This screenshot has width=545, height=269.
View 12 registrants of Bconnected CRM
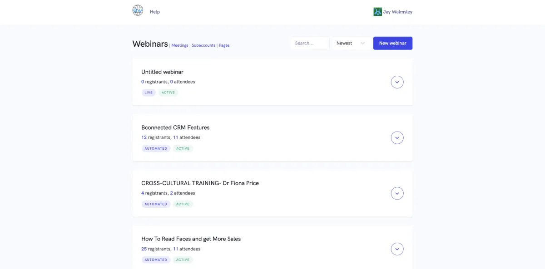tap(156, 137)
